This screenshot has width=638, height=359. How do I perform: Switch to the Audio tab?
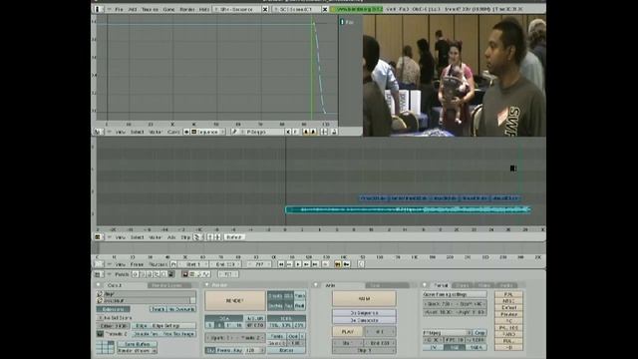506,285
